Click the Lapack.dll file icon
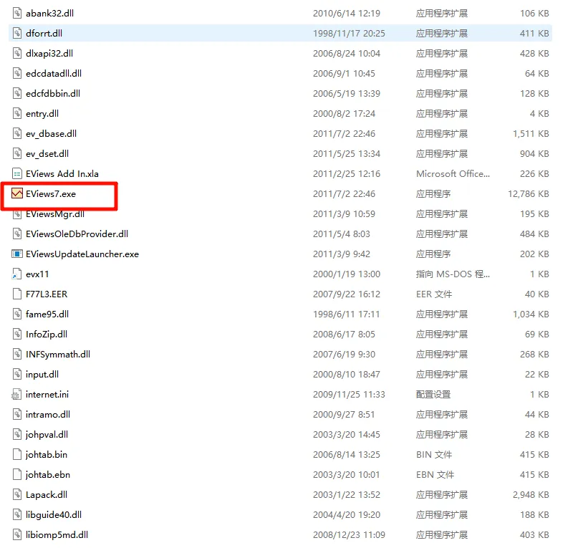 (17, 495)
